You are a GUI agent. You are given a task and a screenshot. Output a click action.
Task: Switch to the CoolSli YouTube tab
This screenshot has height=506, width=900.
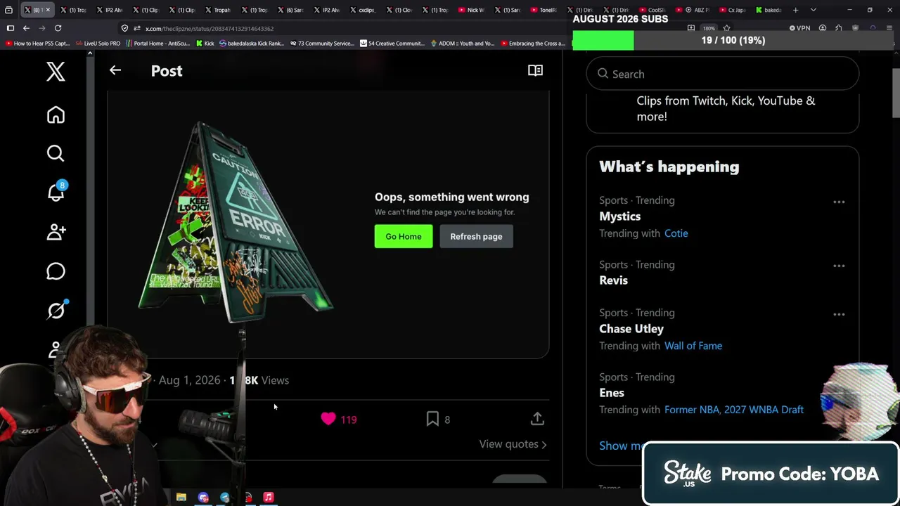(653, 10)
